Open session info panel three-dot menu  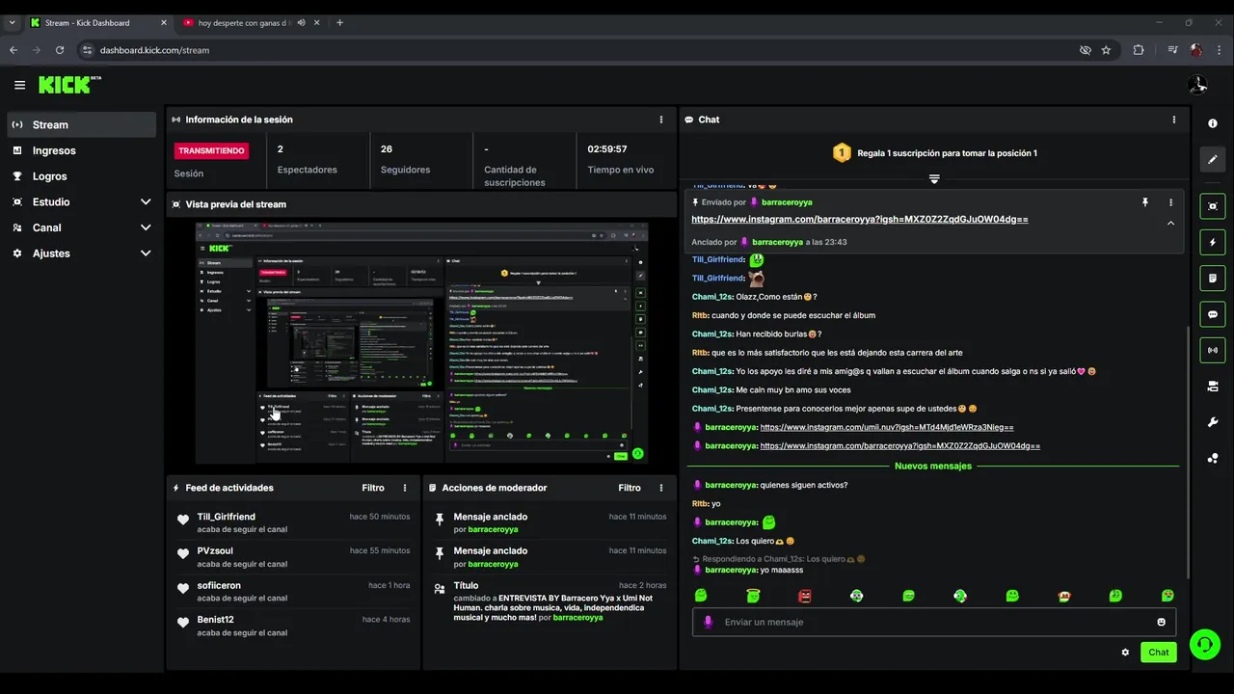coord(661,120)
